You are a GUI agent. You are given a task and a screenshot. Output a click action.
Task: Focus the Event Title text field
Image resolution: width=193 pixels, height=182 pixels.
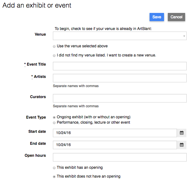[x=120, y=66]
